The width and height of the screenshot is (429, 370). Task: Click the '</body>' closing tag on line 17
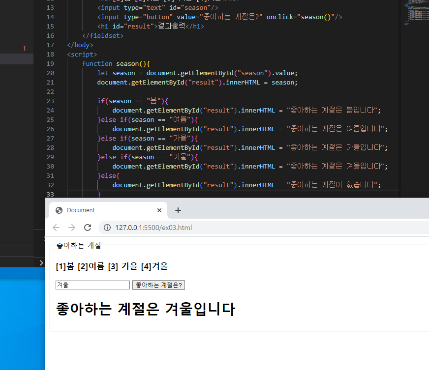pyautogui.click(x=80, y=45)
